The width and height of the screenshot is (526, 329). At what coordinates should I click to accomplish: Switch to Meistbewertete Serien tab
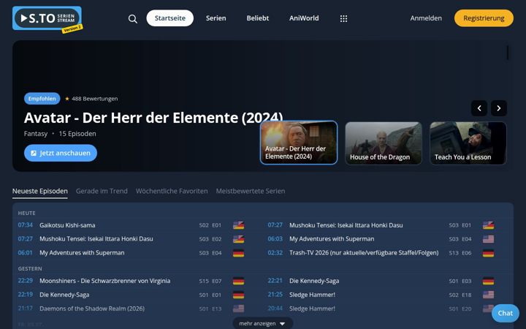coord(251,191)
